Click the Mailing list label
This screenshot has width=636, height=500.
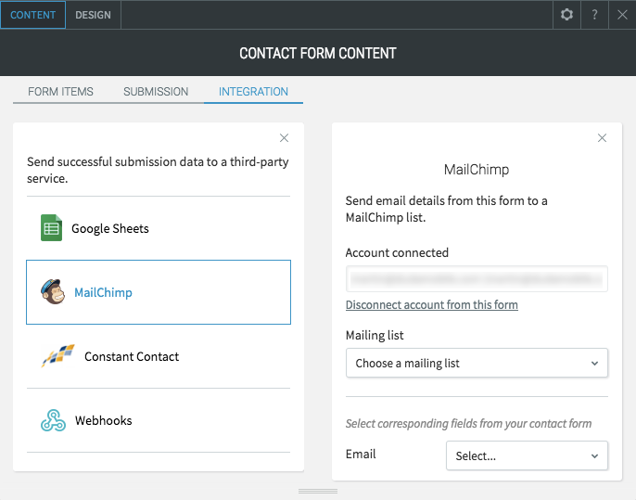pyautogui.click(x=375, y=335)
